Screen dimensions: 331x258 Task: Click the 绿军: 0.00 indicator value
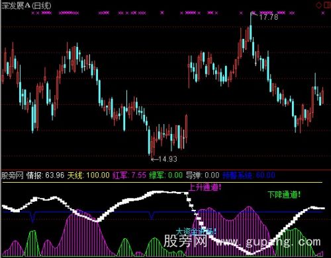(x=166, y=176)
